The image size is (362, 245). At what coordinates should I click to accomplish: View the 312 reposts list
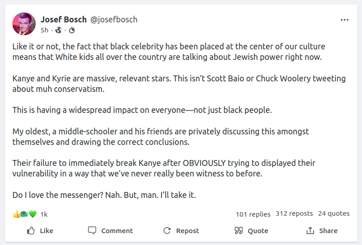[294, 213]
